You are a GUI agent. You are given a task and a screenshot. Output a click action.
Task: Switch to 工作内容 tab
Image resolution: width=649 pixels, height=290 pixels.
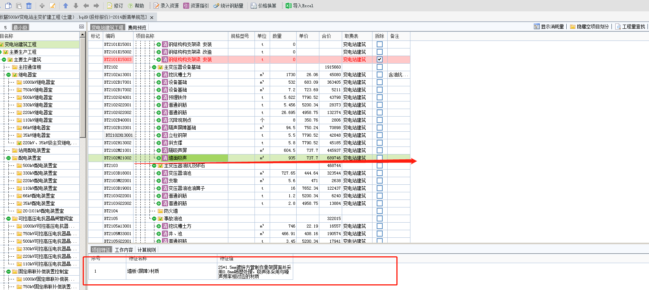124,250
